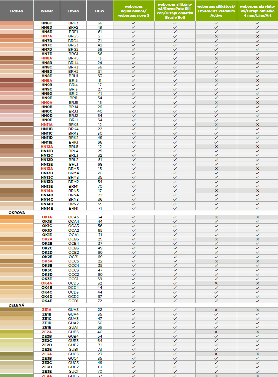Click the checkmark in HN6C aquaBalance column
The width and height of the screenshot is (278, 377).
click(134, 23)
